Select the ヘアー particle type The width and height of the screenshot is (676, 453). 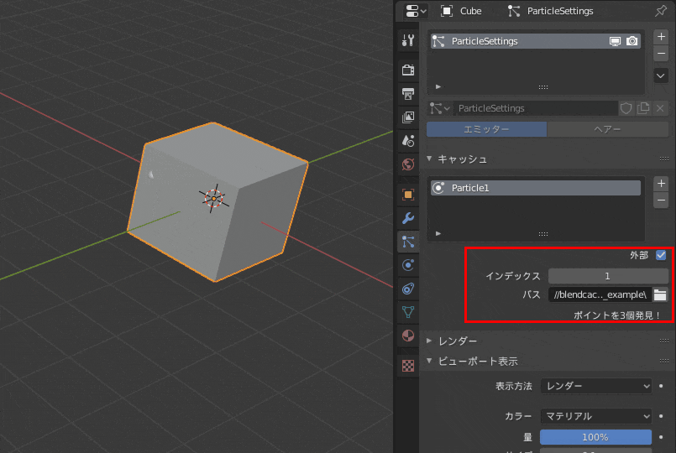[x=608, y=129]
